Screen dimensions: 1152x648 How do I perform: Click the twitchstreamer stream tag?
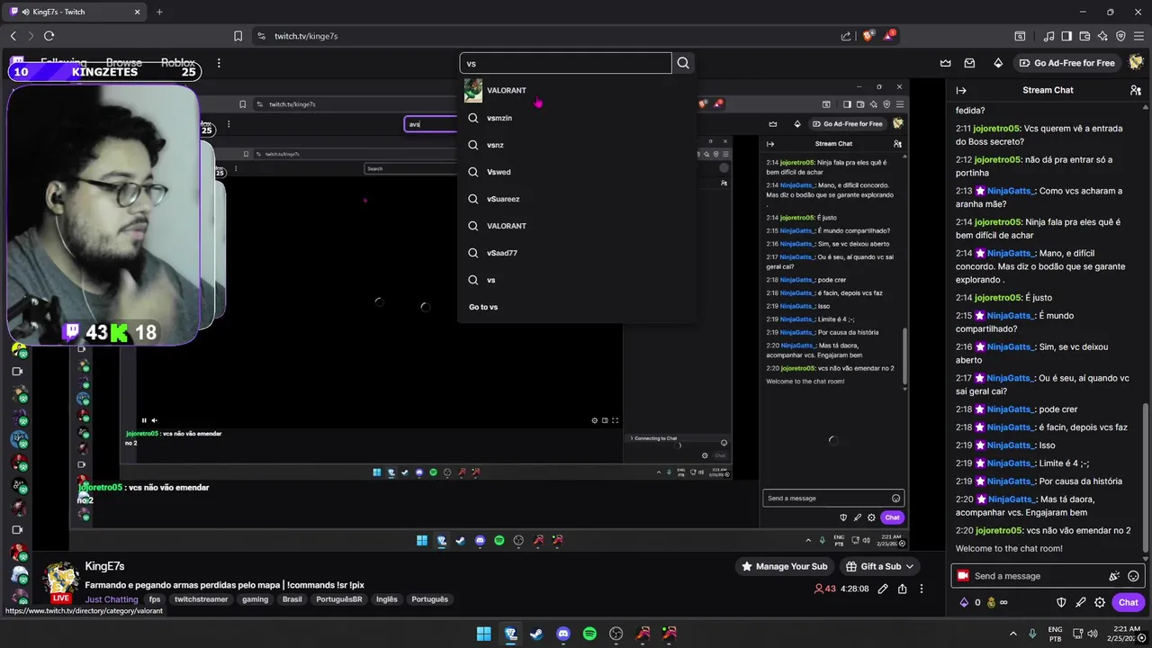pyautogui.click(x=202, y=599)
